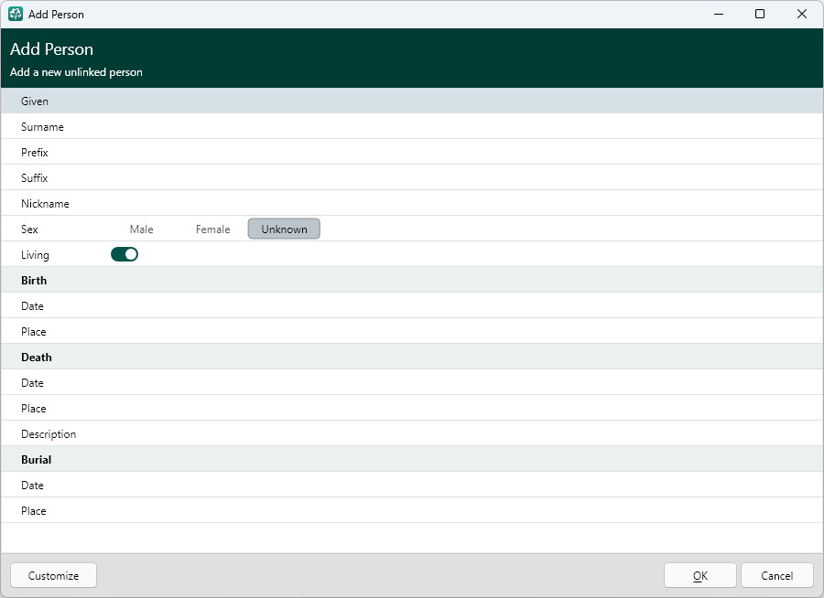Confirm the new person with OK

[x=700, y=575]
